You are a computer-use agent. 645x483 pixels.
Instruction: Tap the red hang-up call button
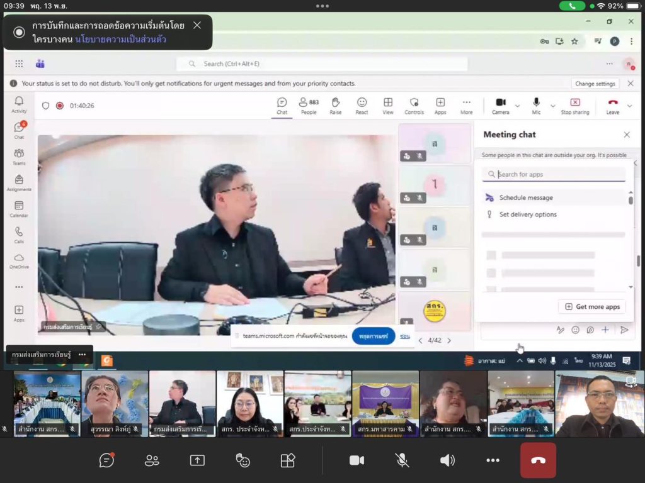coord(538,460)
